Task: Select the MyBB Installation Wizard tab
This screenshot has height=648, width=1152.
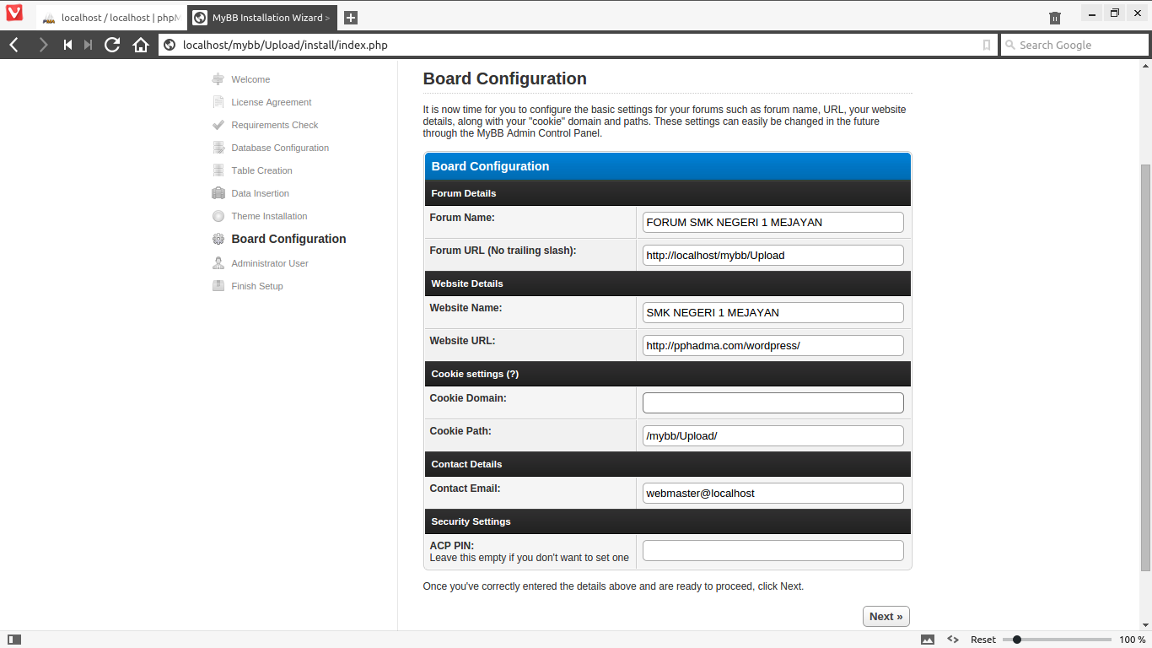Action: 261,18
